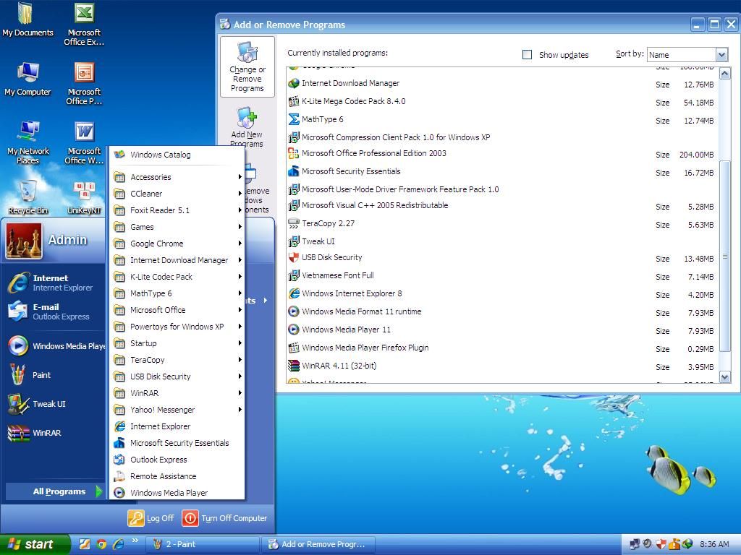The height and width of the screenshot is (555, 741).
Task: Show hidden Quick Launch icons chevron
Action: [x=135, y=540]
